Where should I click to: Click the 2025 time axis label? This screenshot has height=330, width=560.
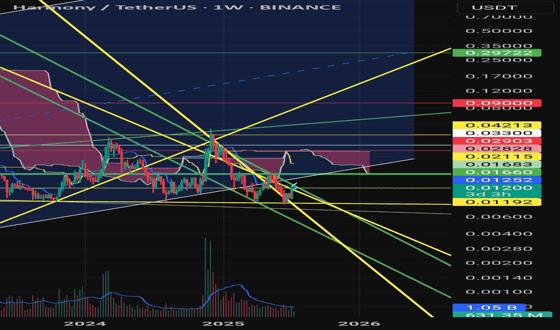pyautogui.click(x=224, y=323)
